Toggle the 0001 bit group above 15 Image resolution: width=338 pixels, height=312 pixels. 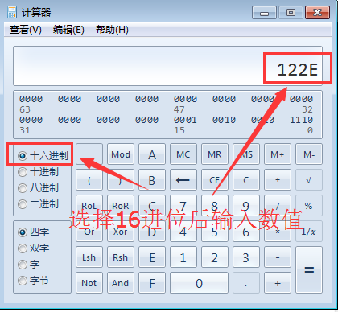(185, 120)
